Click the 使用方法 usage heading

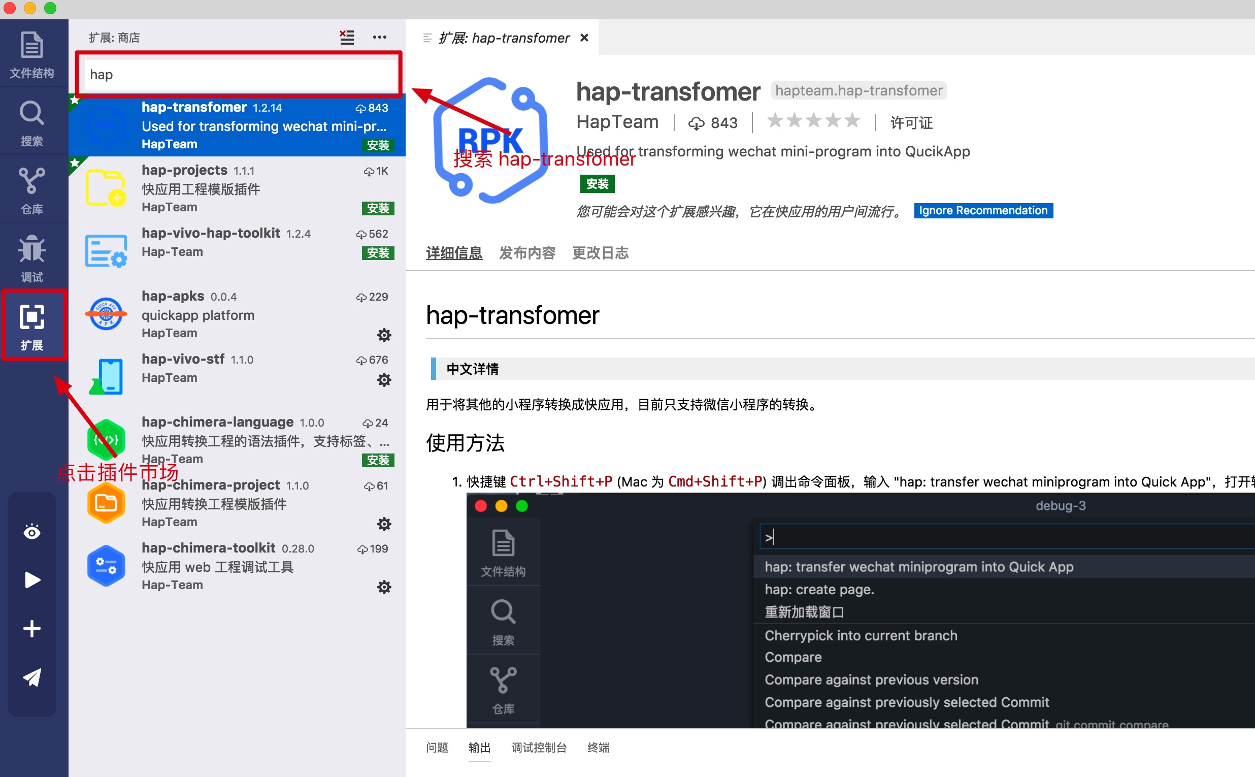[465, 442]
